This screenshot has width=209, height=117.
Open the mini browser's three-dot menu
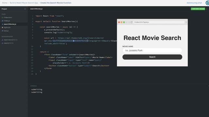[186, 22]
